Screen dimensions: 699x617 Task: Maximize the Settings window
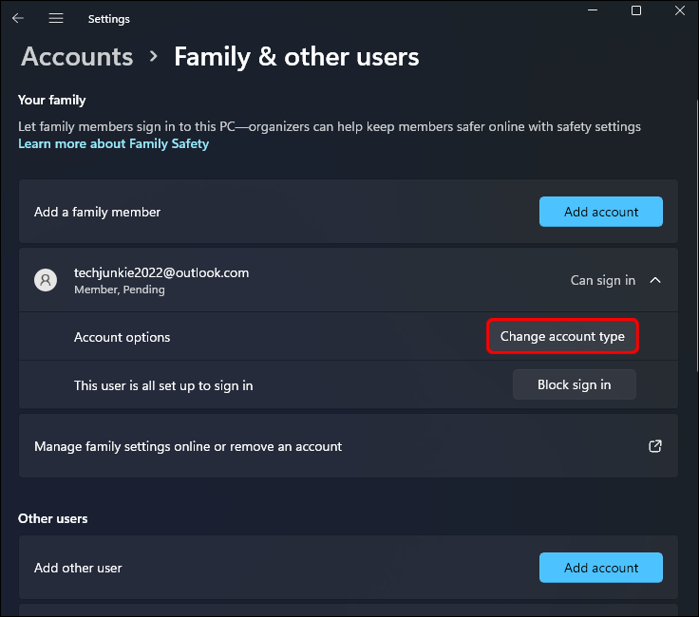click(635, 11)
